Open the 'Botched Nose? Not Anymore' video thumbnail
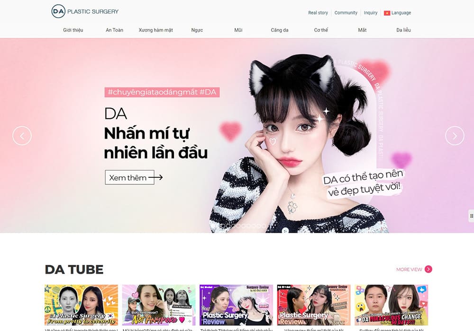This screenshot has height=331, width=474. 159,305
